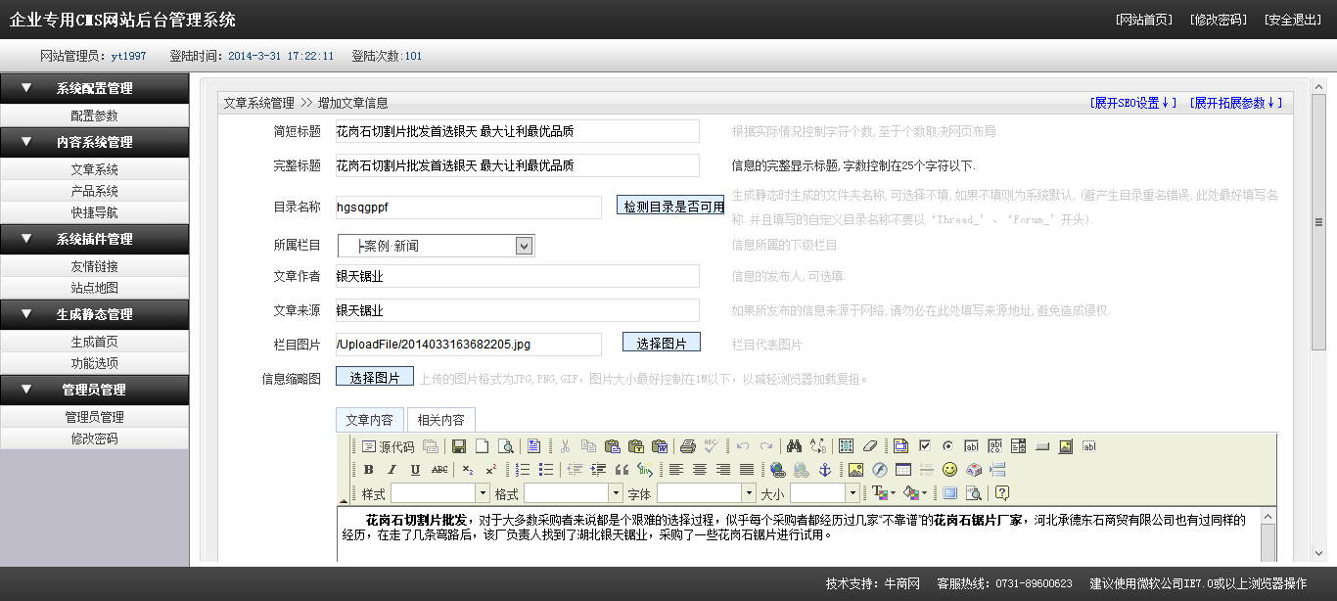This screenshot has height=601, width=1337.
Task: Click the insert table icon
Action: click(x=902, y=470)
